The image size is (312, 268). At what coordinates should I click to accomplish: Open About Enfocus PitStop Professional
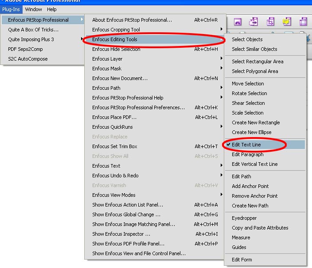(x=155, y=20)
